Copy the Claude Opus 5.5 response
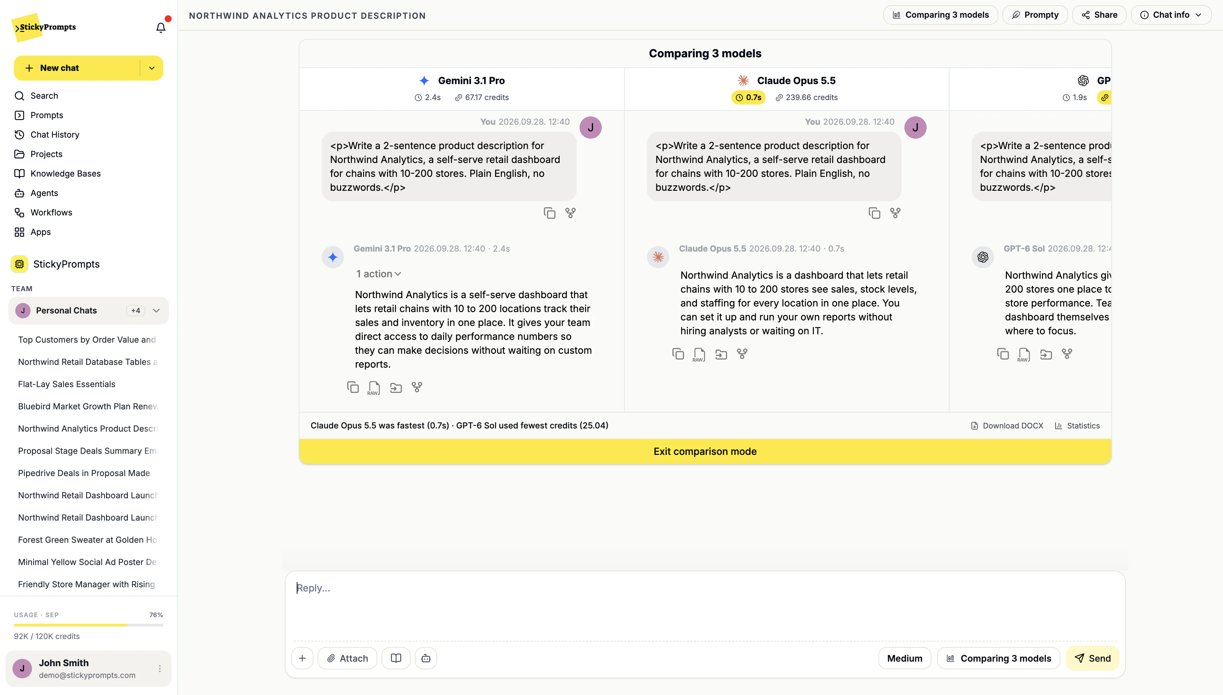 (678, 354)
